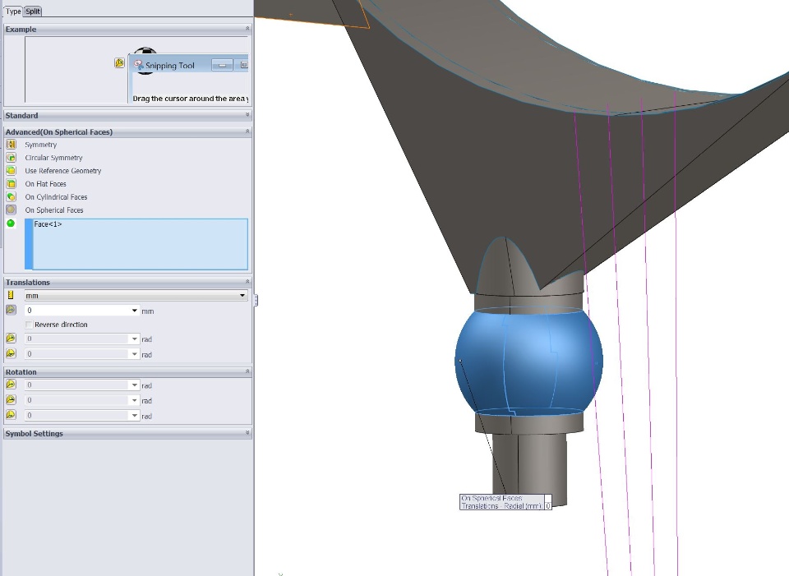Enable the Reverse direction checkbox
This screenshot has height=576, width=789.
pyautogui.click(x=30, y=325)
